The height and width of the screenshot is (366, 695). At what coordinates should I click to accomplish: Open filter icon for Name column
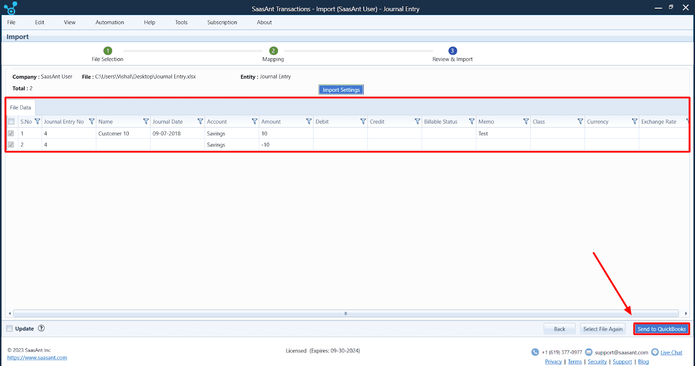pos(146,121)
